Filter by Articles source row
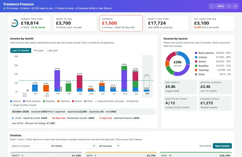 (213, 57)
